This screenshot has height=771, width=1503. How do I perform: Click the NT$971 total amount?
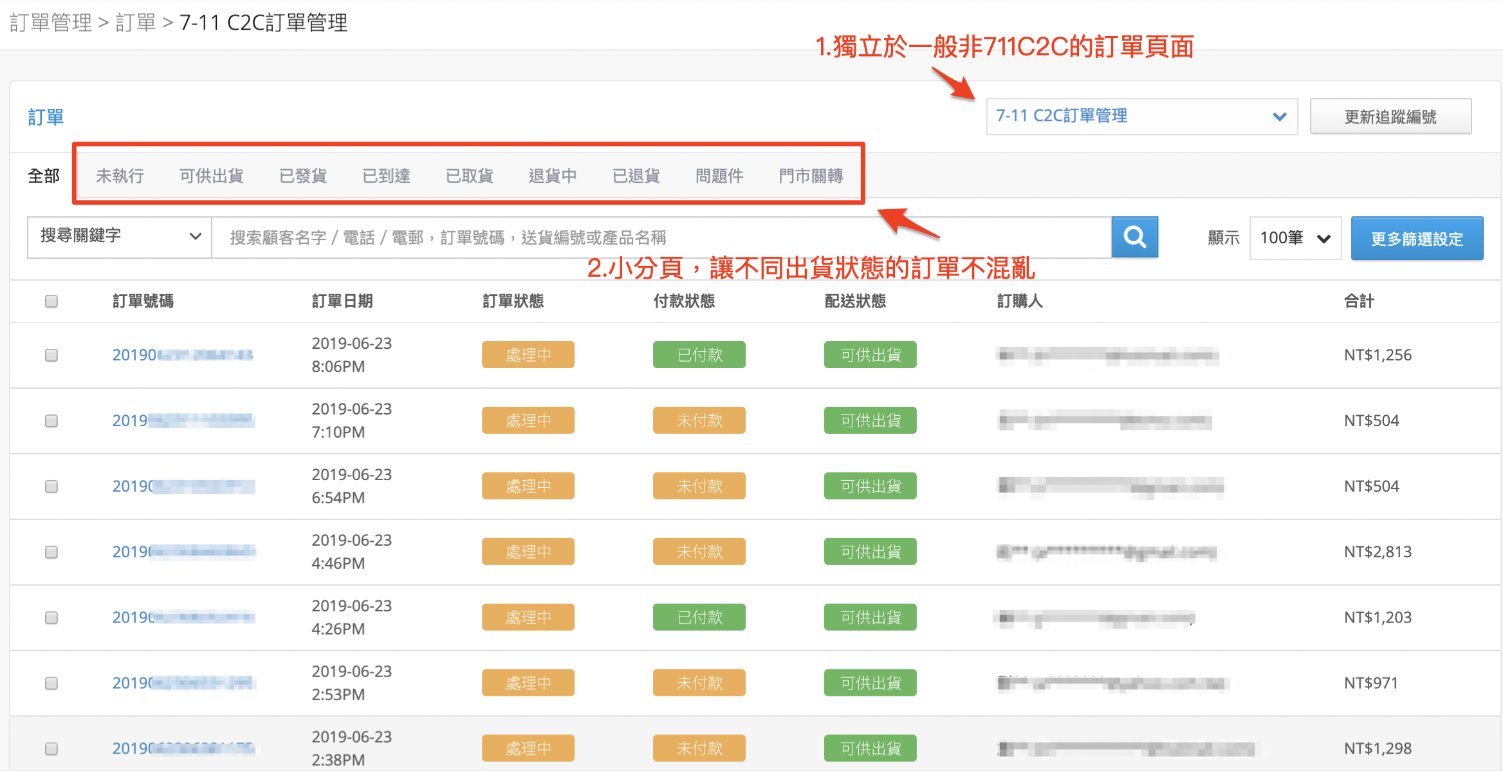pyautogui.click(x=1371, y=683)
